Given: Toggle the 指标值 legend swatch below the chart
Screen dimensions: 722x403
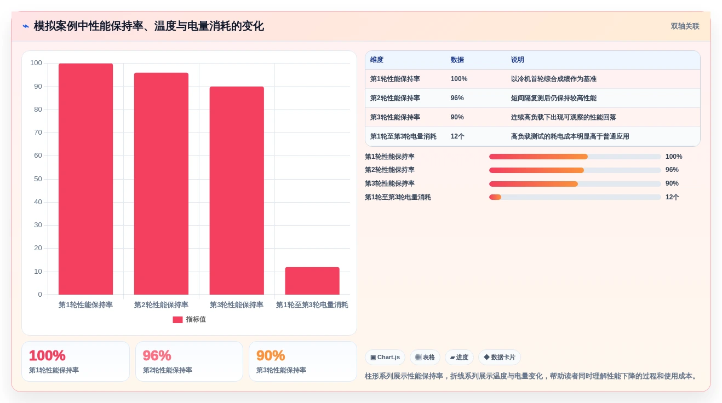Looking at the screenshot, I should [177, 320].
